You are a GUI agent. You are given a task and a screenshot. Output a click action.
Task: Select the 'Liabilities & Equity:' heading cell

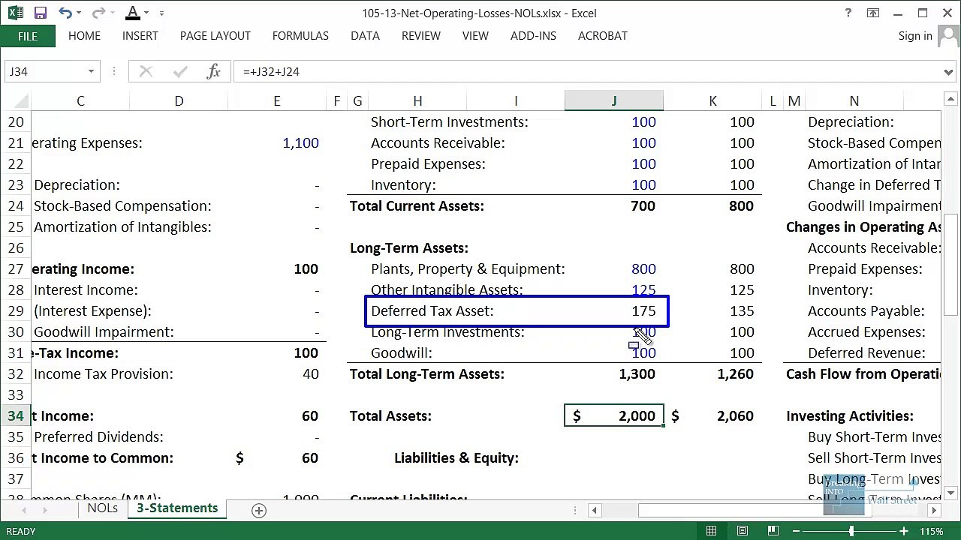pos(456,458)
